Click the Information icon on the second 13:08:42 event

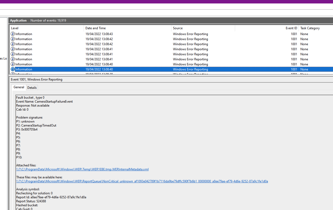pos(12,44)
